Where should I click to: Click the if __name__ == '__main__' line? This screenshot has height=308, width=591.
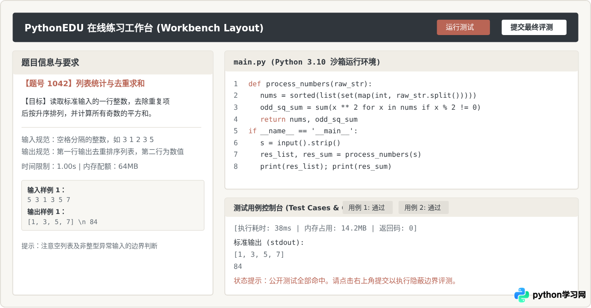[303, 131]
